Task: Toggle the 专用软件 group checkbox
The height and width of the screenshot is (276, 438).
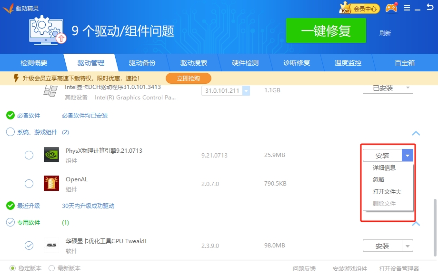Action: [x=10, y=222]
